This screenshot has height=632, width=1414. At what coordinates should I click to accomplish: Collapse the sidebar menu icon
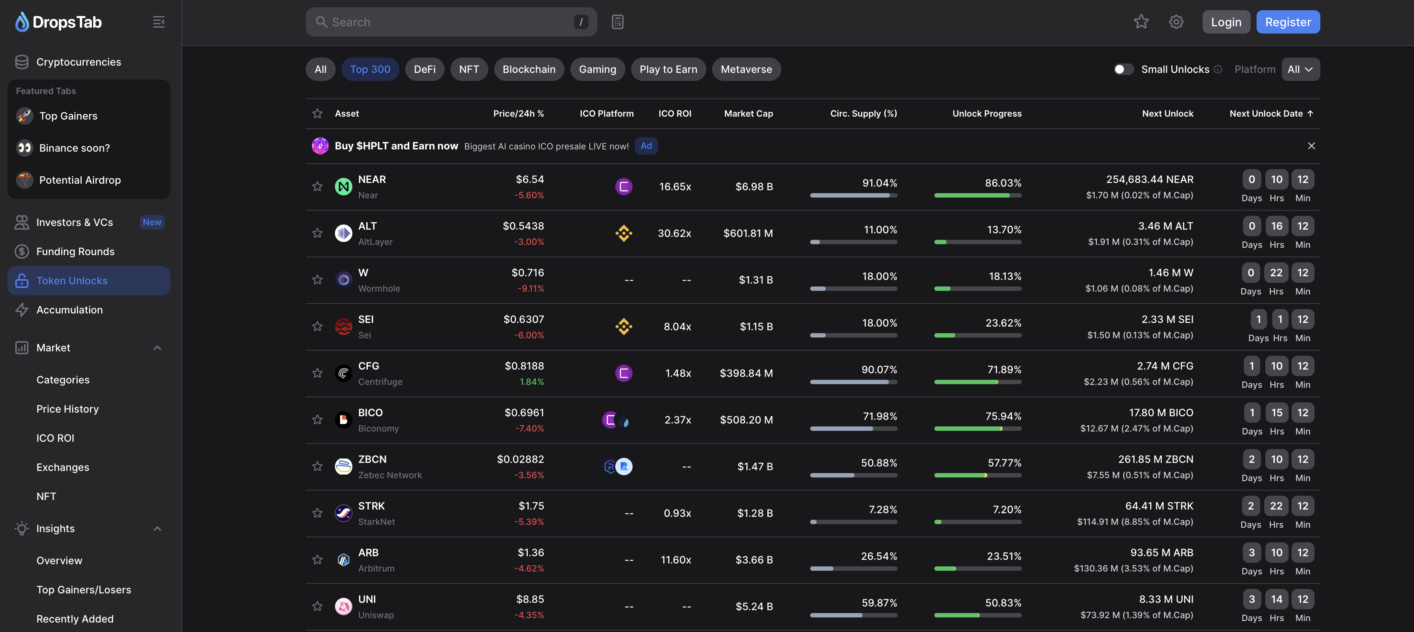[x=159, y=22]
